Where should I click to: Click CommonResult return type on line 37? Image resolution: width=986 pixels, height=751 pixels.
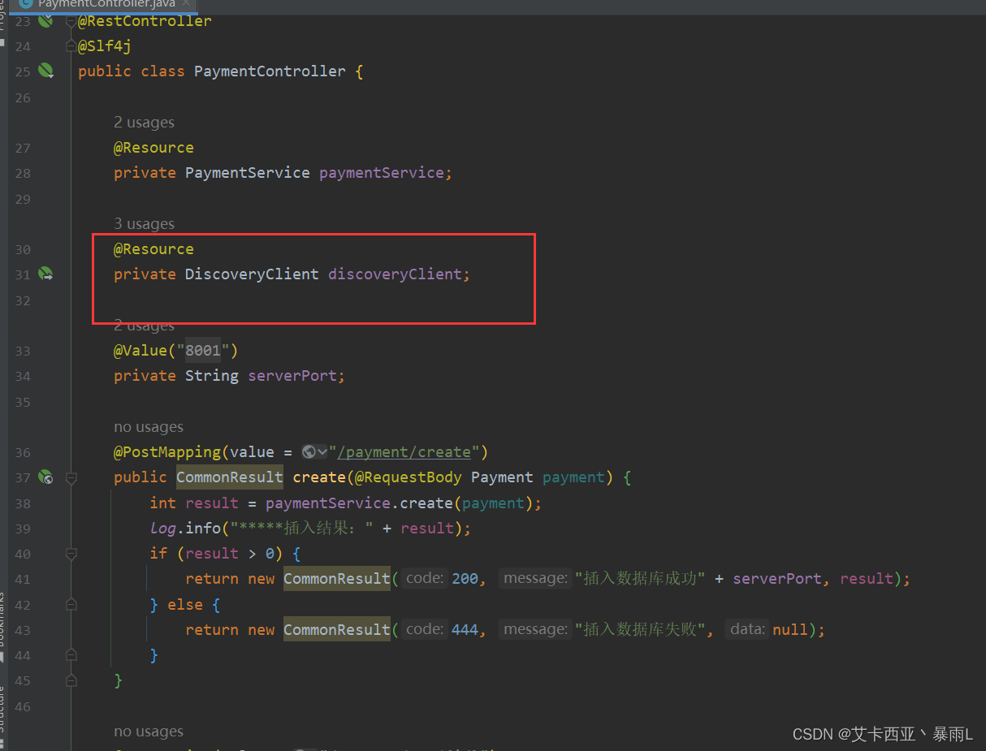pos(230,477)
